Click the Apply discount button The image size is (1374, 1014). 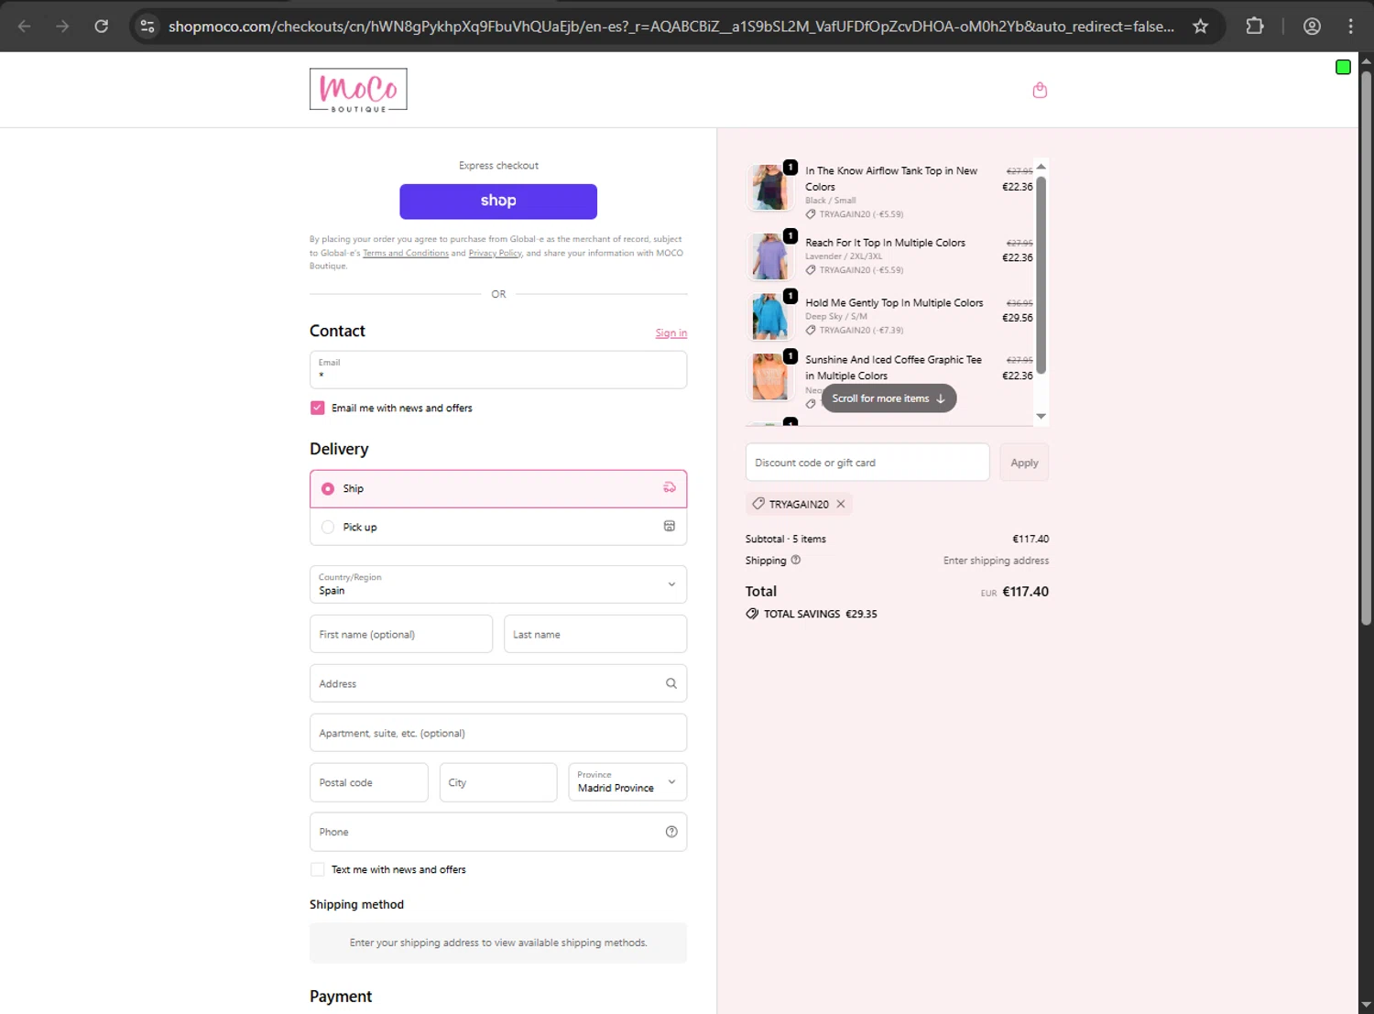(1024, 463)
